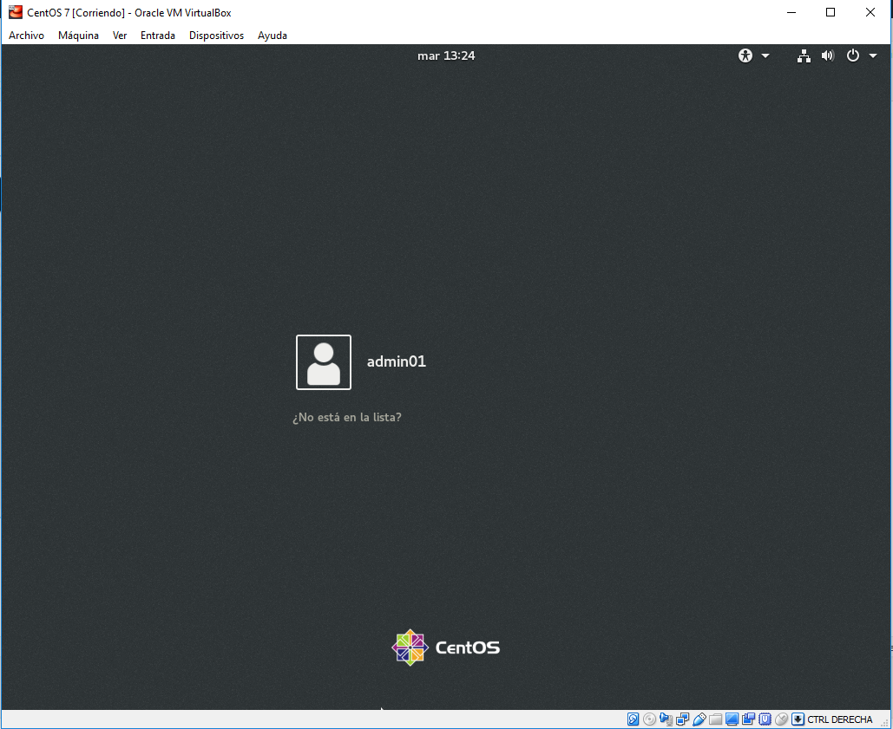Open the accessibility options dropdown
The height and width of the screenshot is (729, 893).
coord(753,55)
